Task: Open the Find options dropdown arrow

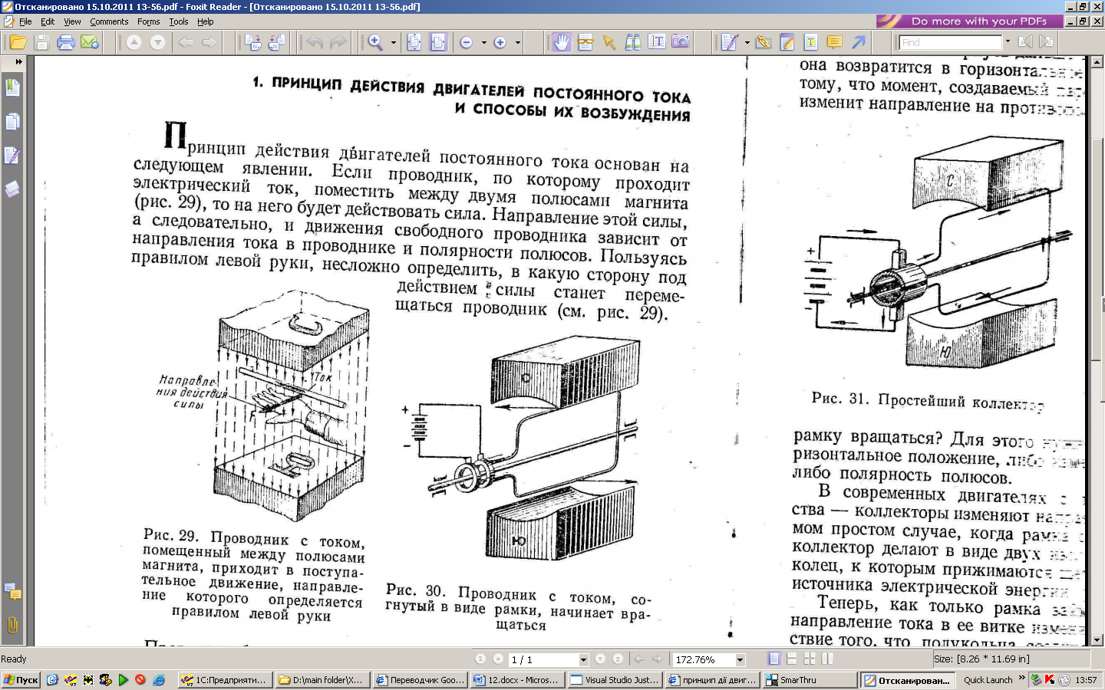Action: [x=1008, y=42]
